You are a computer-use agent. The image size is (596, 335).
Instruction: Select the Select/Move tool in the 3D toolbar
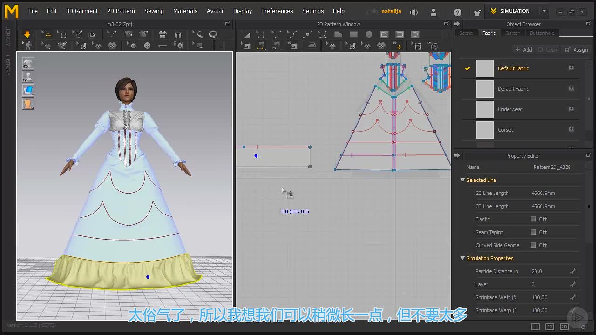47,34
